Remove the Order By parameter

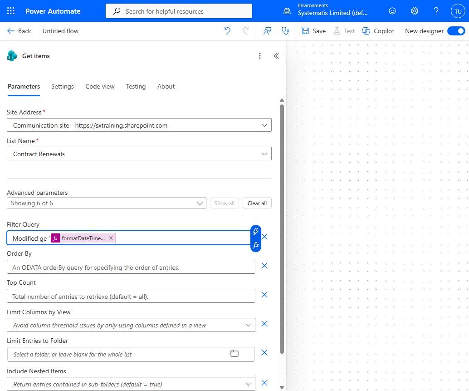264,266
